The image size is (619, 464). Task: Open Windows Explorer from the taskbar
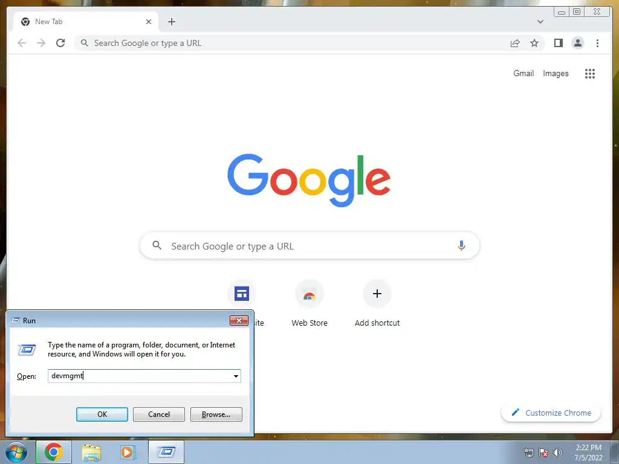click(91, 452)
